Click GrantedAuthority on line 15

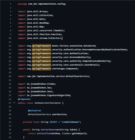(80, 57)
